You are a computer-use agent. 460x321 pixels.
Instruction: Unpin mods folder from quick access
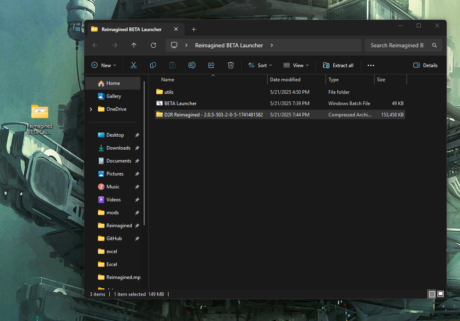137,213
